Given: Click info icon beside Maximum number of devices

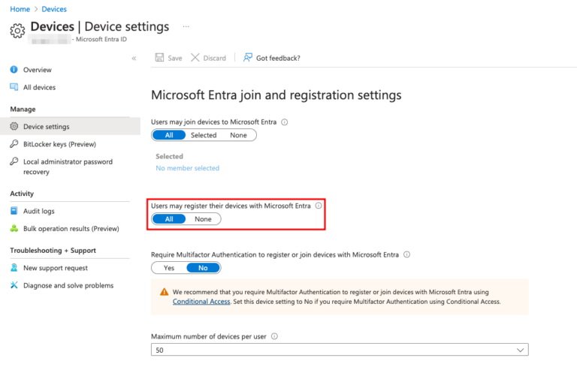Looking at the screenshot, I should 274,336.
